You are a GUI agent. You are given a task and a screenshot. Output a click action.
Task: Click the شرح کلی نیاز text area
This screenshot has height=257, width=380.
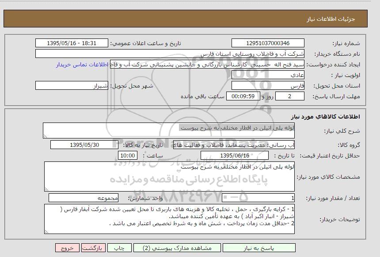click(169, 130)
